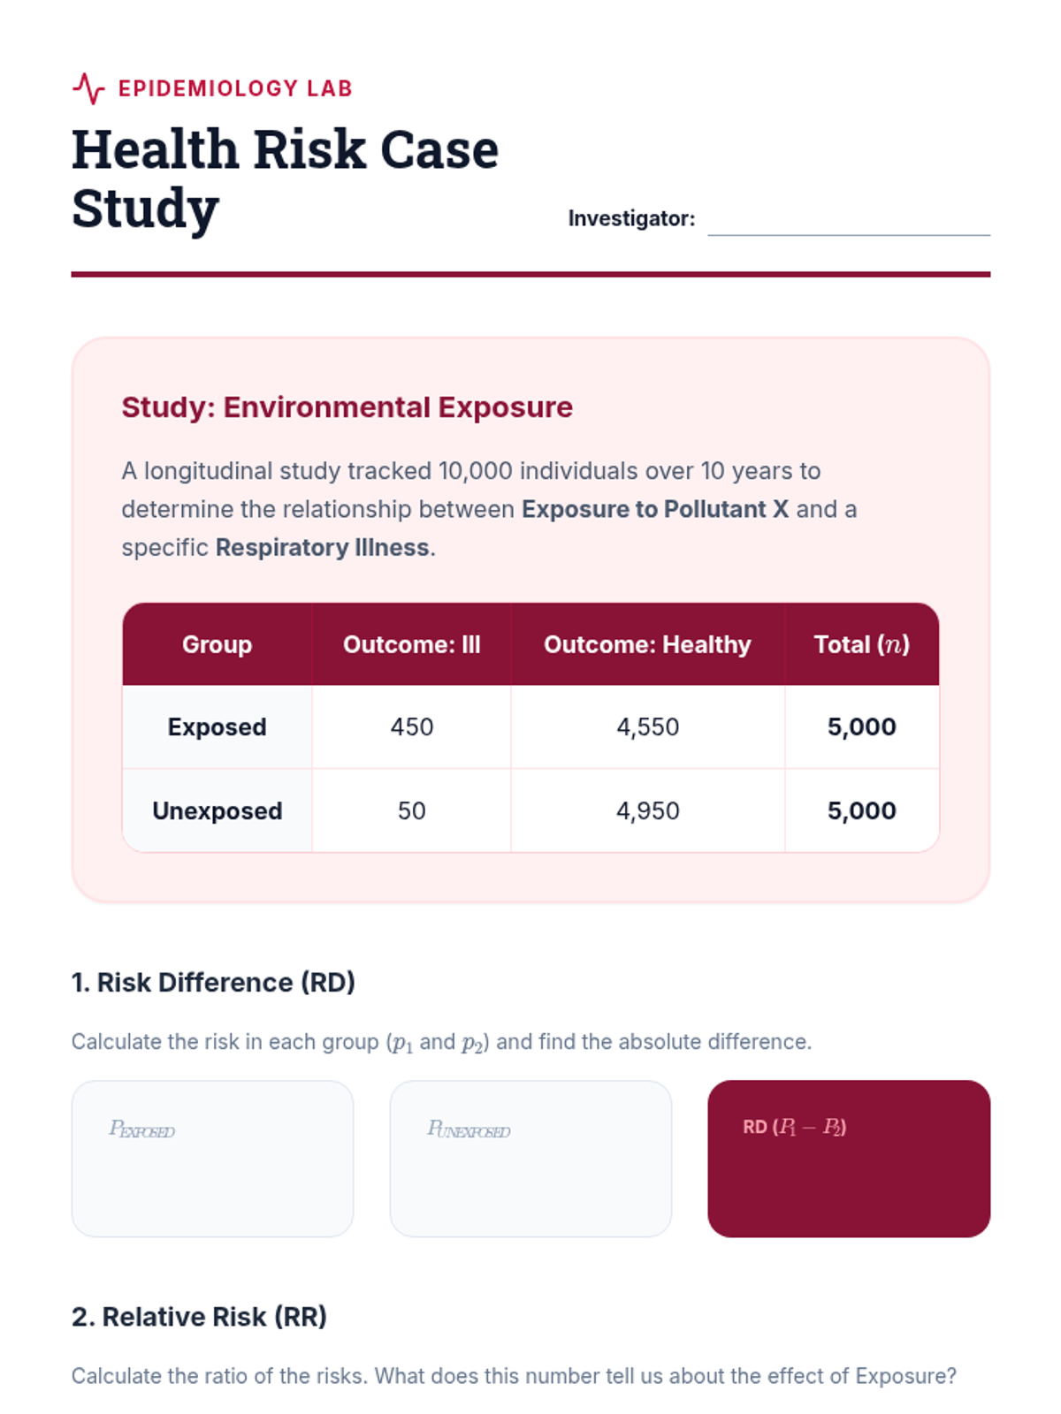Click the EPIDEMIOLOGY LAB label text
This screenshot has width=1061, height=1414.
click(x=235, y=88)
